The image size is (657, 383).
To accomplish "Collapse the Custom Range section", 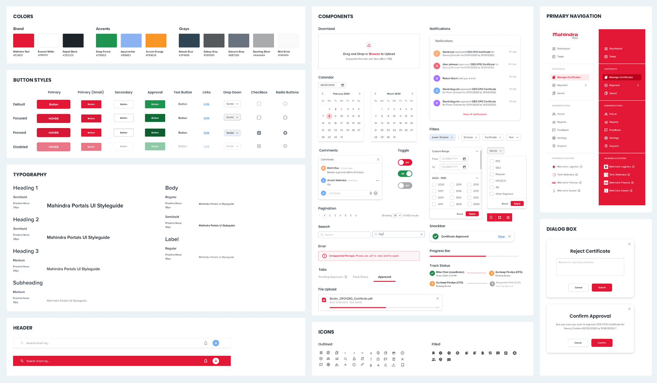I will [477, 151].
